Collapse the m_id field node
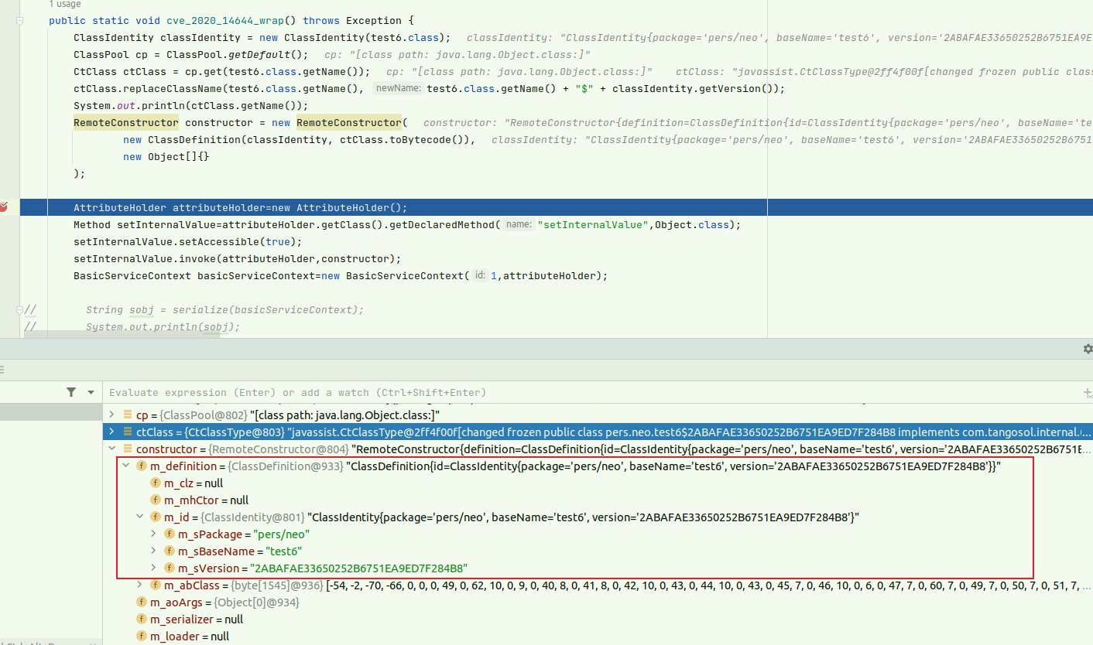 pos(140,517)
